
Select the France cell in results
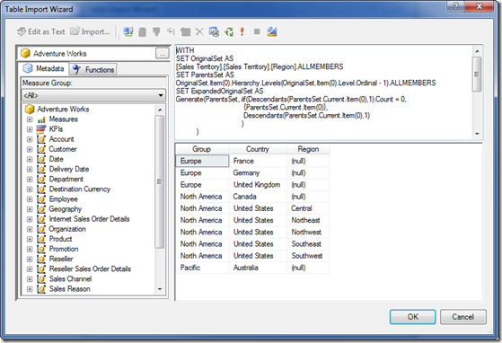258,161
